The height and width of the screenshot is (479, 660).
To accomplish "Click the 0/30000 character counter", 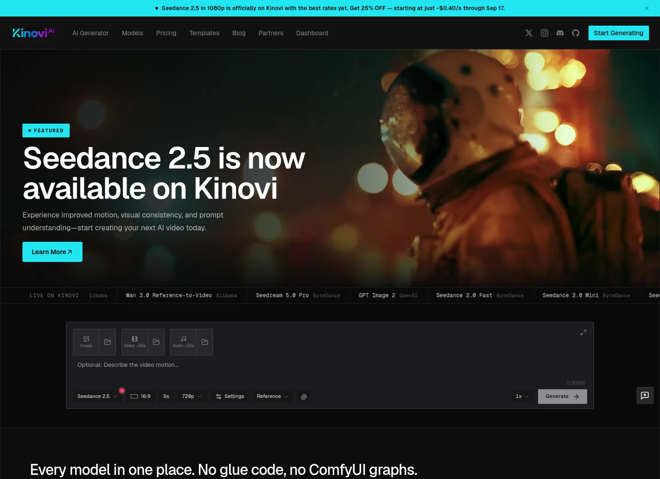I will (x=576, y=383).
